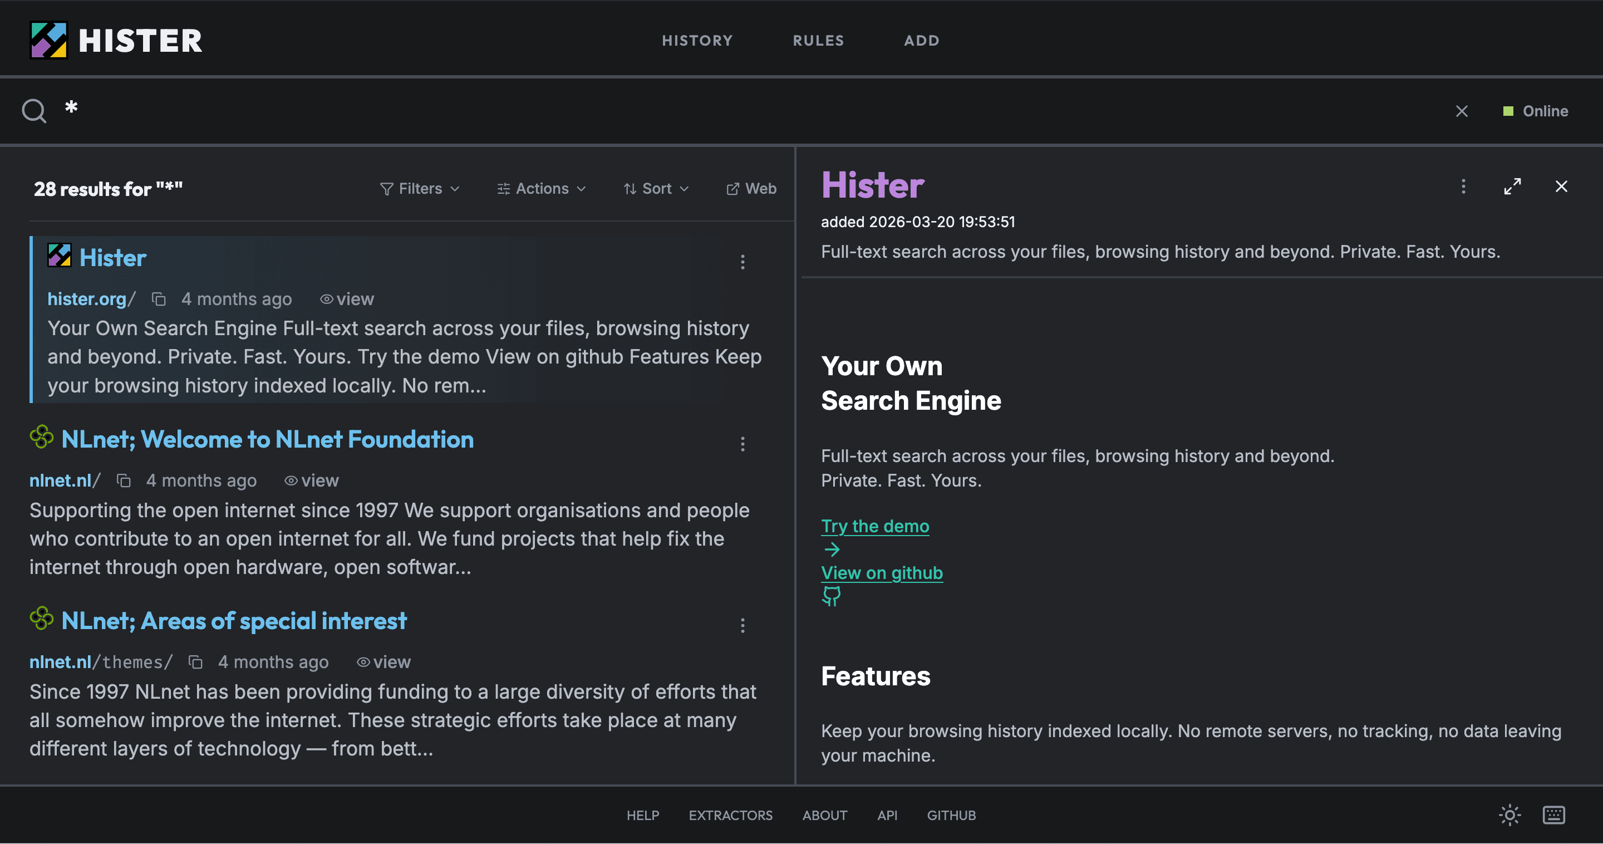This screenshot has height=844, width=1603.
Task: Open the three-dot menu for Hister result
Action: tap(743, 262)
